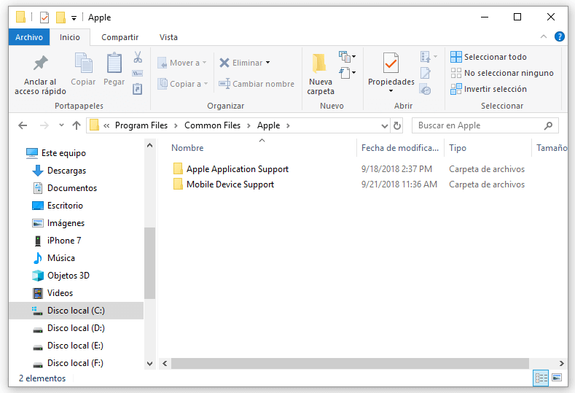Select Objetos 3D in navigation pane
The width and height of the screenshot is (575, 393).
coord(69,276)
